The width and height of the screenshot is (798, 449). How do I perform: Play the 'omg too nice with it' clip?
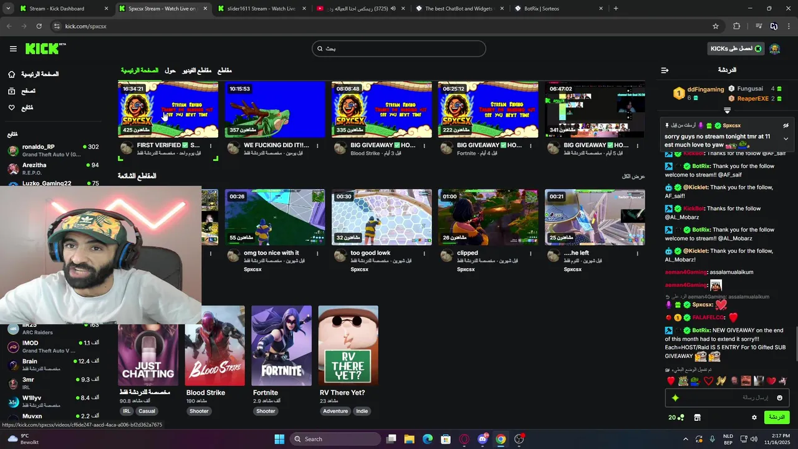click(275, 218)
